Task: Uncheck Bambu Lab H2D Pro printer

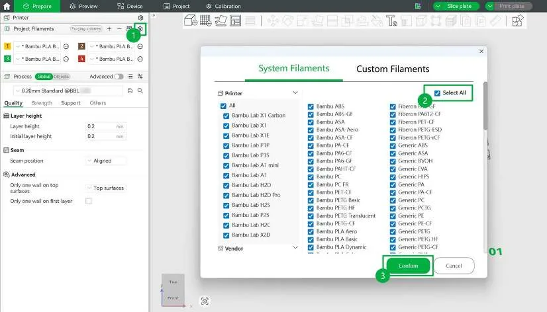Action: pos(226,196)
